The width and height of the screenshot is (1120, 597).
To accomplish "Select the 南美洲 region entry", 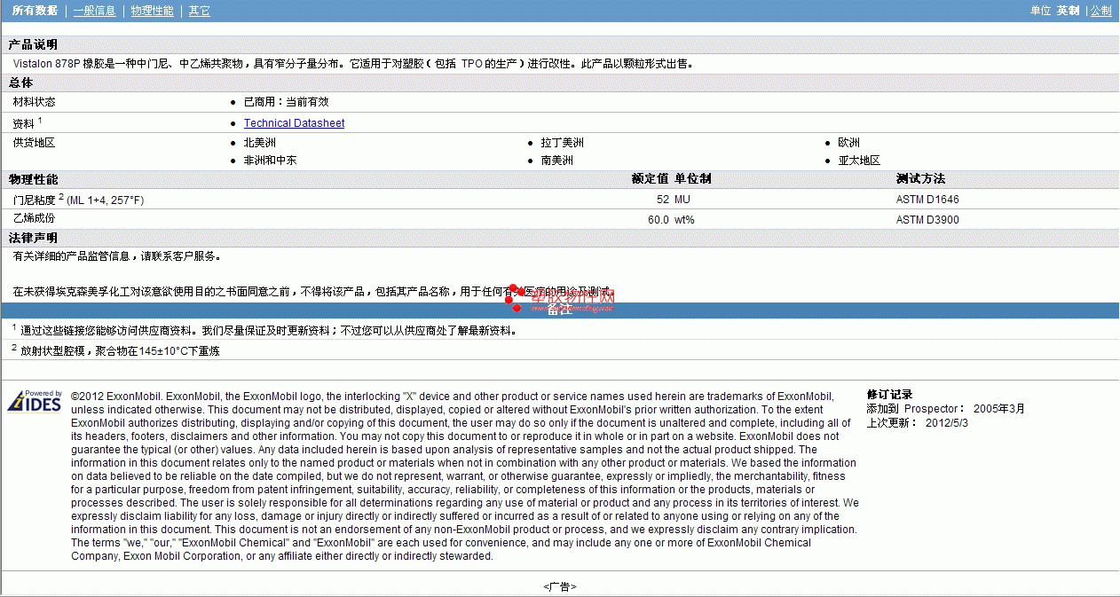I will click(x=557, y=161).
